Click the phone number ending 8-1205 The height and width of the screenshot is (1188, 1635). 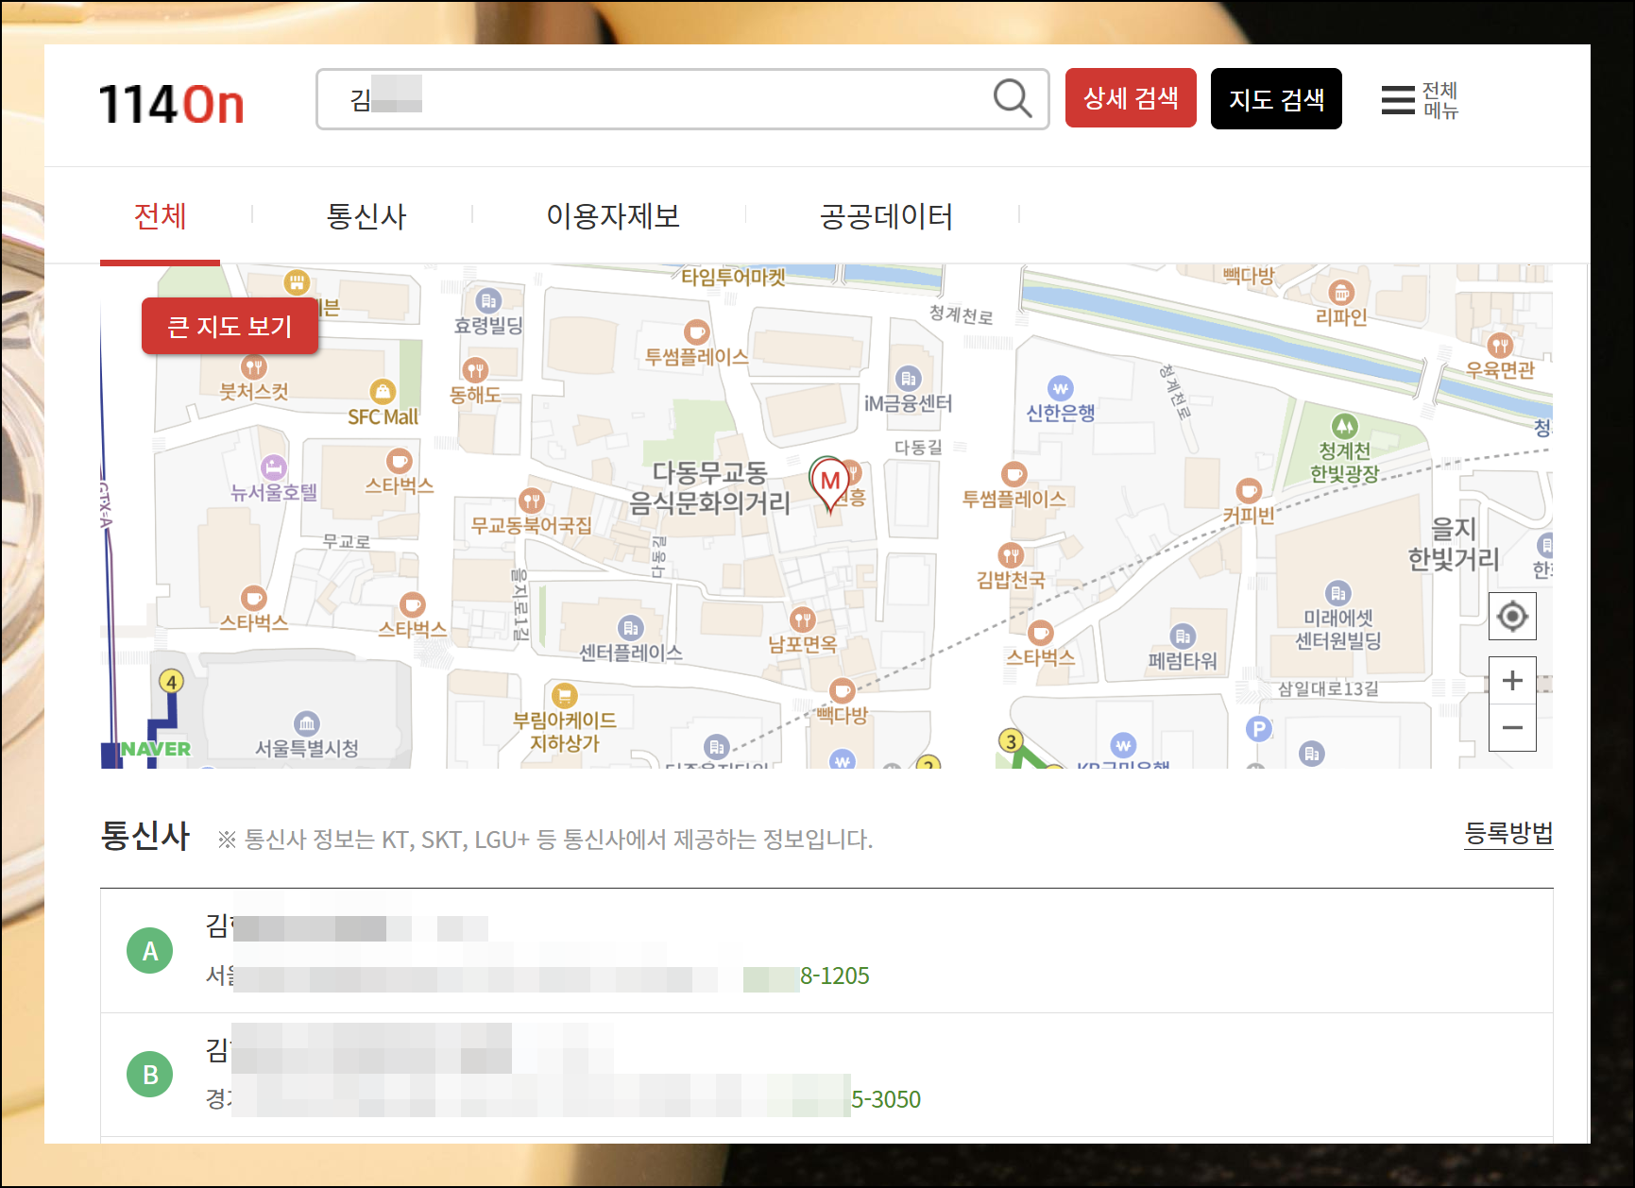tap(834, 976)
